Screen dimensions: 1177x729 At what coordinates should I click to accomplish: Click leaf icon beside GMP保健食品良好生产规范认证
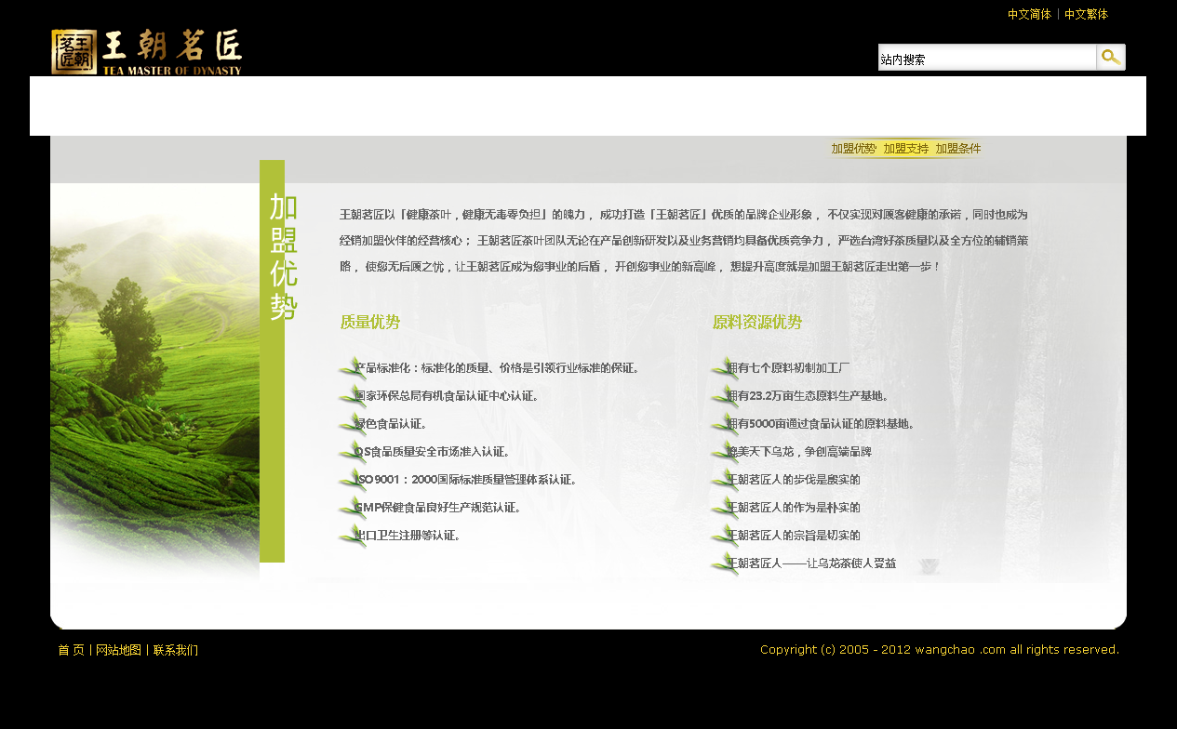(351, 509)
